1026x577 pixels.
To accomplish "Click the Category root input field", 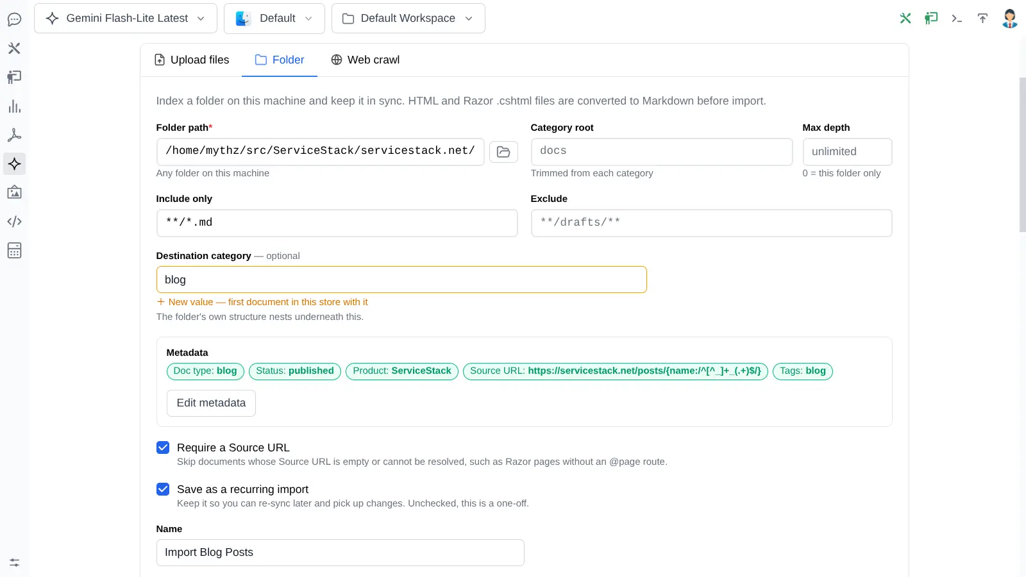I will (x=662, y=152).
